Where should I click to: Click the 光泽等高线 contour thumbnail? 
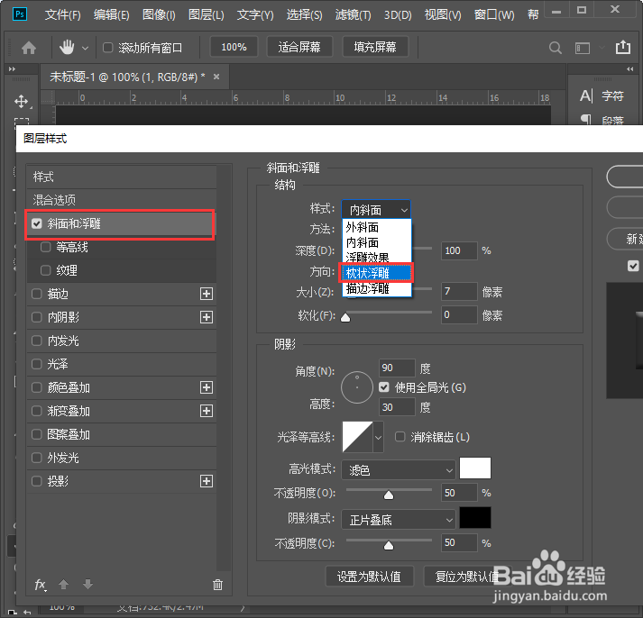pos(358,438)
